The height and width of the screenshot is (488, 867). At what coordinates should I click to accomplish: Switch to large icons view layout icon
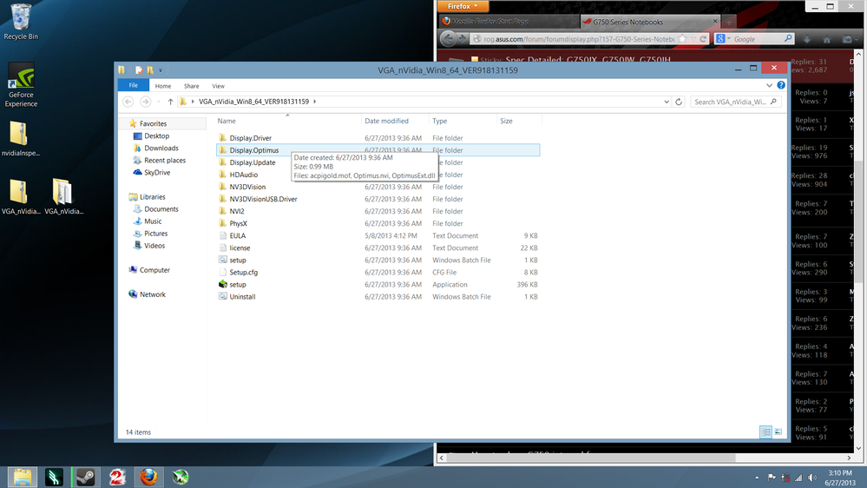[x=778, y=432]
